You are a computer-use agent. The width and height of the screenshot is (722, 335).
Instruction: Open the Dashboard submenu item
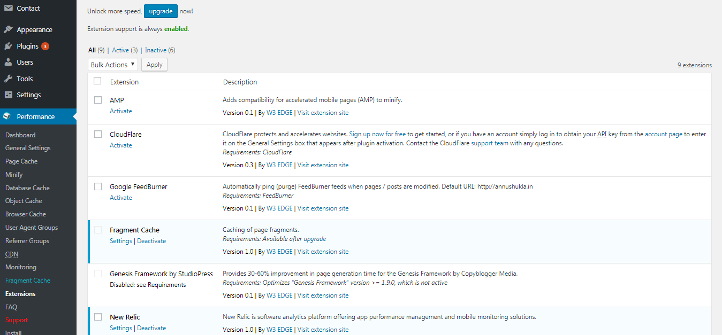click(20, 135)
